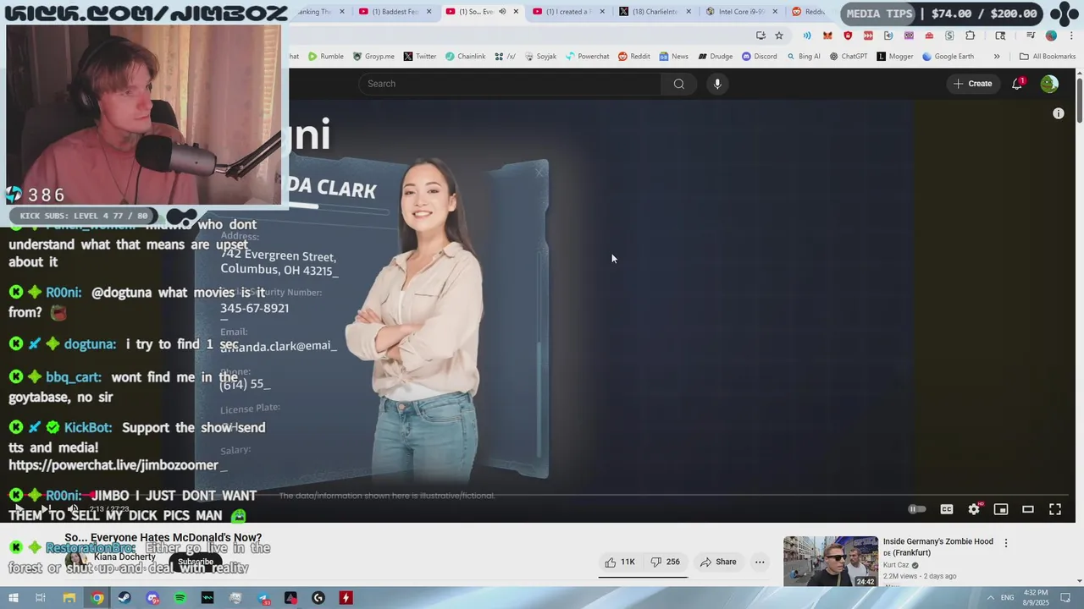This screenshot has width=1084, height=609.
Task: Open File Explorer from the taskbar
Action: [69, 598]
